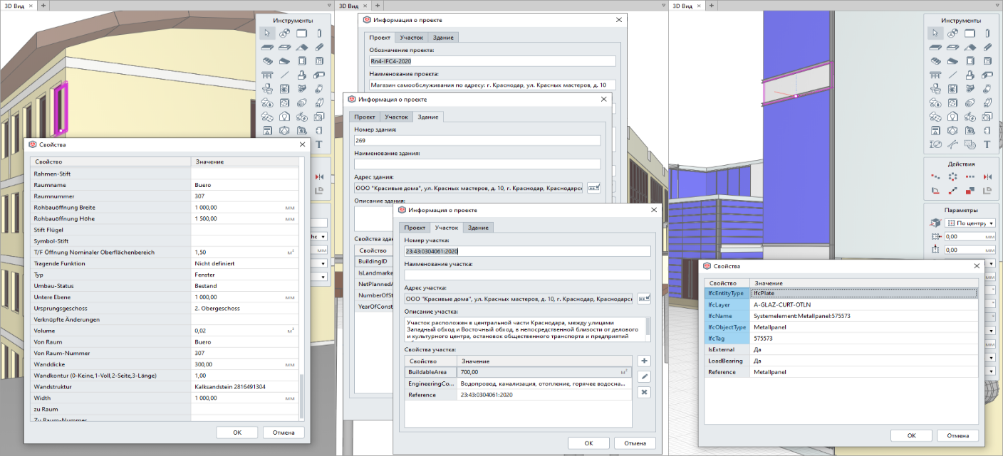Image resolution: width=1003 pixels, height=456 pixels.
Task: Click the Mirror action in right view's Действия panel
Action: pos(987,176)
